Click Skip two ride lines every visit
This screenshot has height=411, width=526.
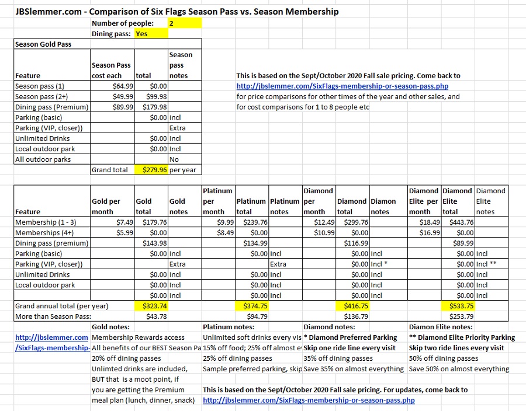(x=456, y=348)
